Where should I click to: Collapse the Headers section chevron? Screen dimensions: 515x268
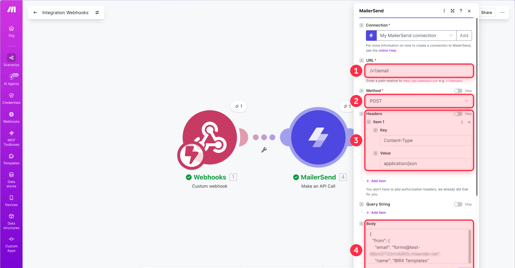(361, 114)
